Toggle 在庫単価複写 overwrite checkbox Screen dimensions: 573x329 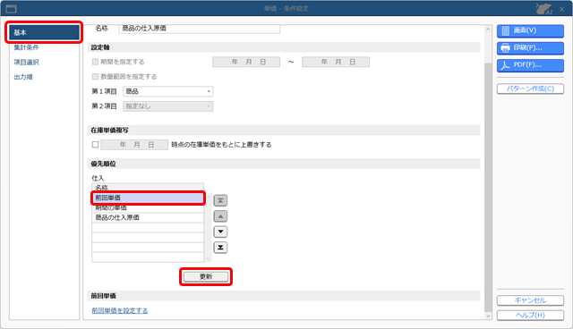tap(96, 145)
